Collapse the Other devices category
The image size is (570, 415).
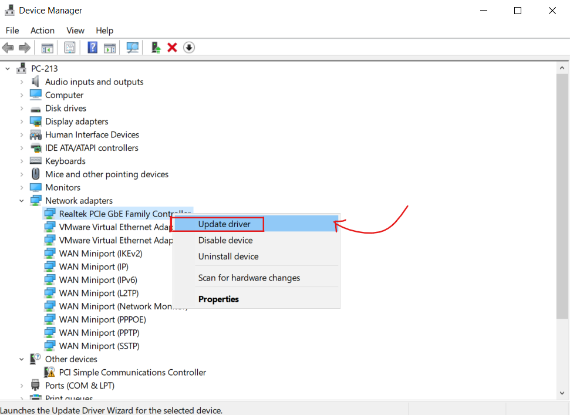point(22,359)
